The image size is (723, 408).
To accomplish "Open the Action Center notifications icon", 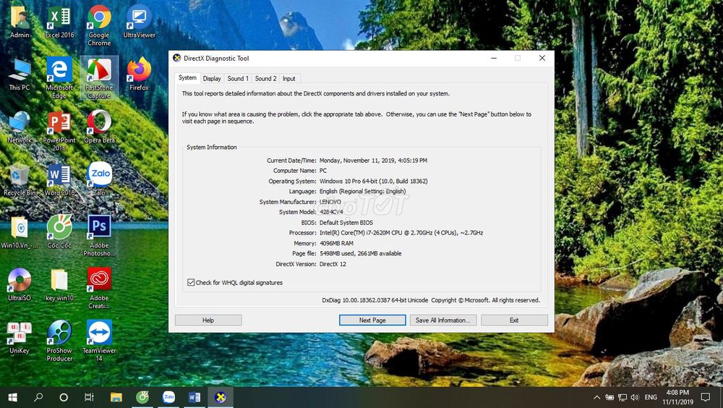I will point(706,397).
